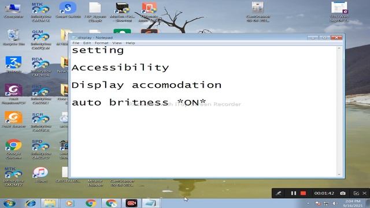Click the volume speaker tray icon

click(x=334, y=203)
